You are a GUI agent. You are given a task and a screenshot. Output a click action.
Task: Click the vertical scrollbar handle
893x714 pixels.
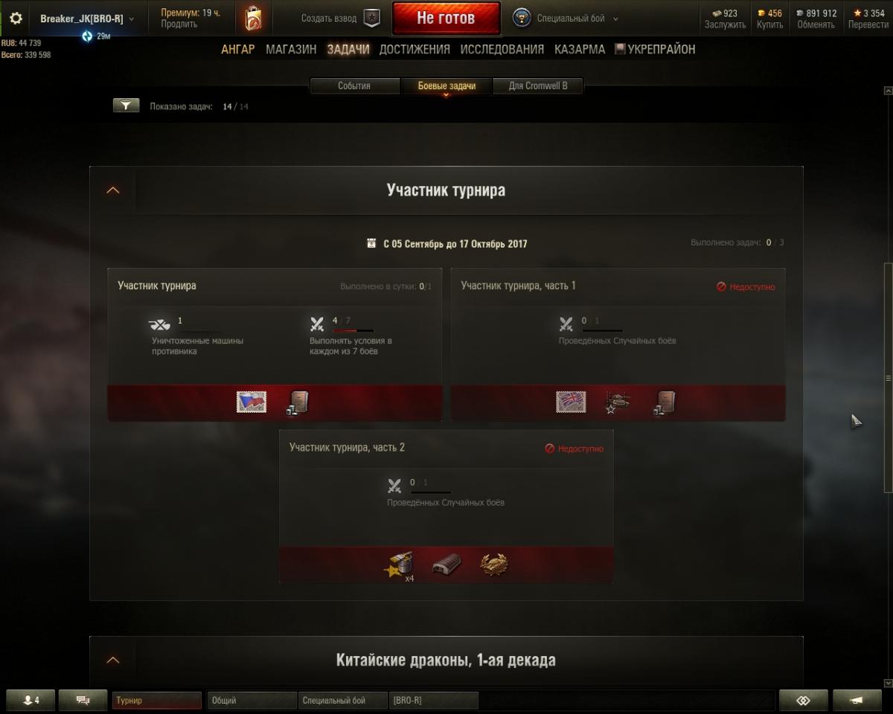pos(887,378)
